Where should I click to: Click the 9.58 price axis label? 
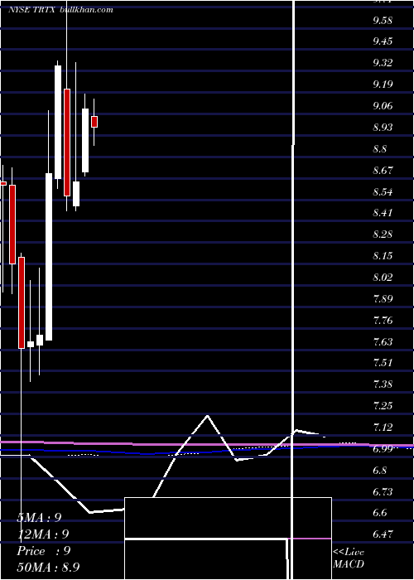pos(383,21)
